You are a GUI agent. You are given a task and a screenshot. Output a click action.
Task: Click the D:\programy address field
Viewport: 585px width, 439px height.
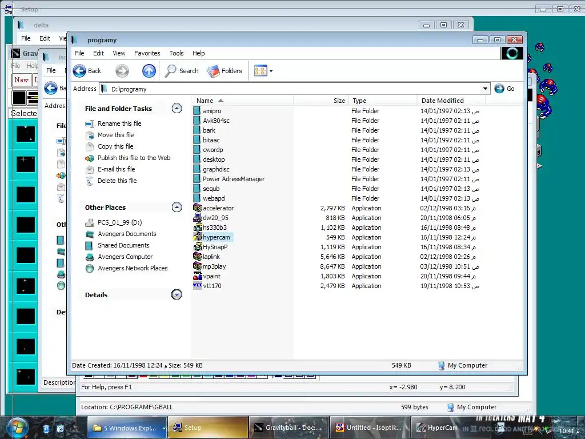pyautogui.click(x=291, y=89)
